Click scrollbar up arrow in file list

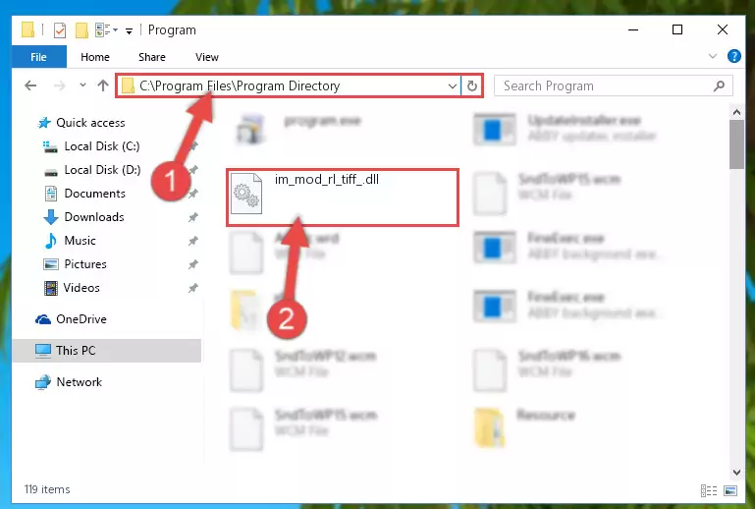click(x=736, y=112)
